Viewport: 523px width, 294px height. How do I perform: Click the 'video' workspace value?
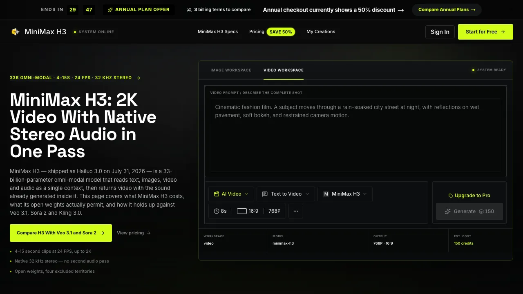(209, 243)
